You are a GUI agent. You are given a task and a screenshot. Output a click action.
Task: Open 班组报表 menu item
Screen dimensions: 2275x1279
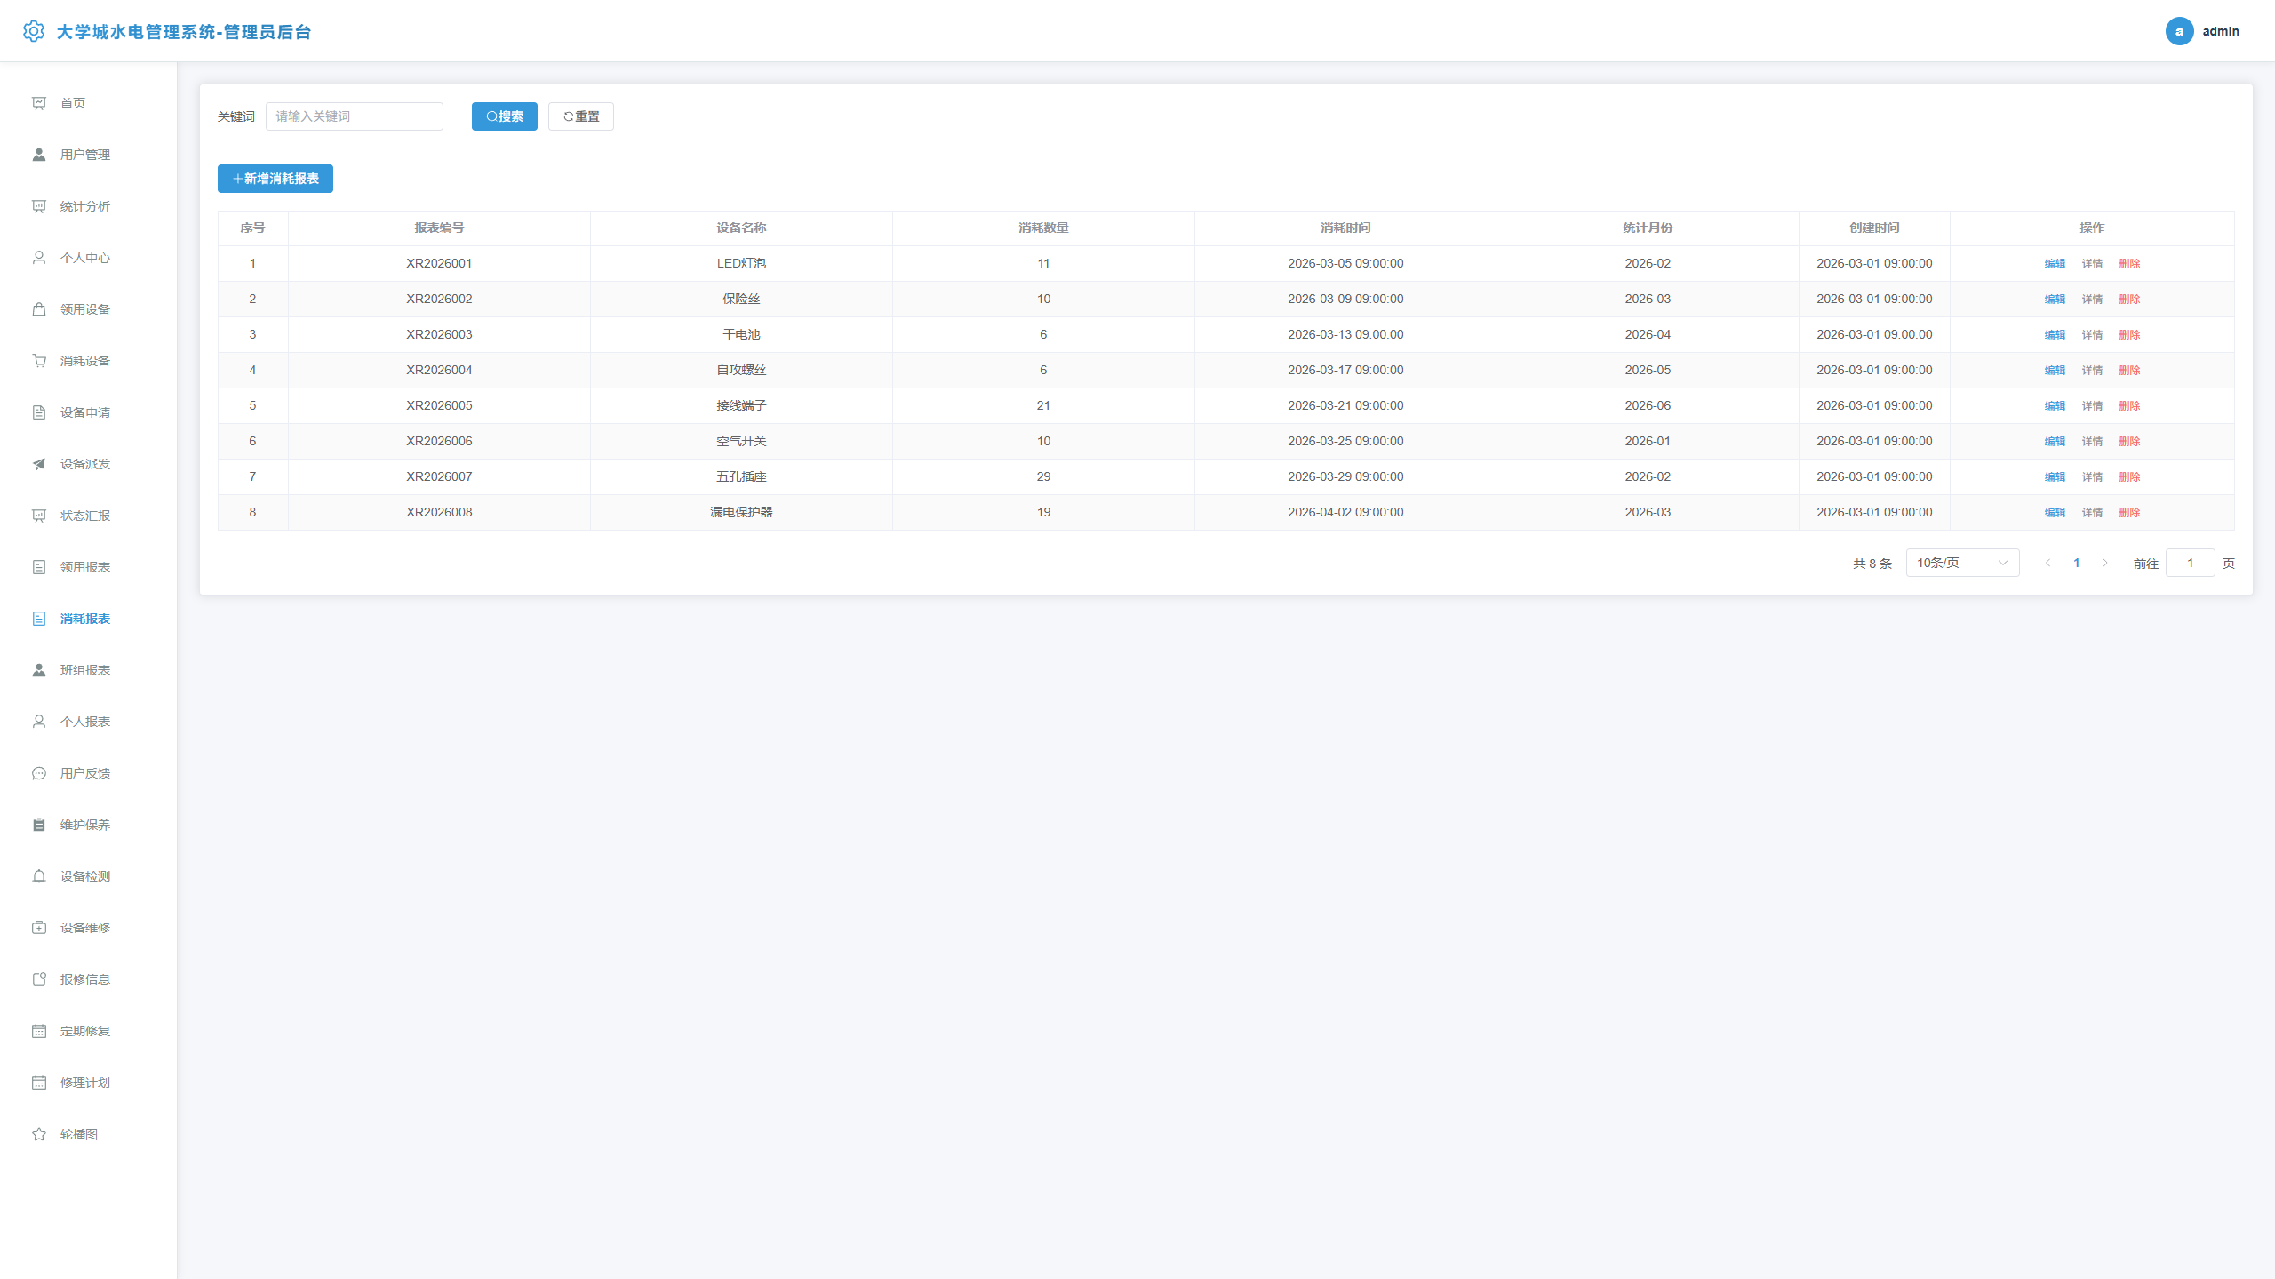(88, 670)
